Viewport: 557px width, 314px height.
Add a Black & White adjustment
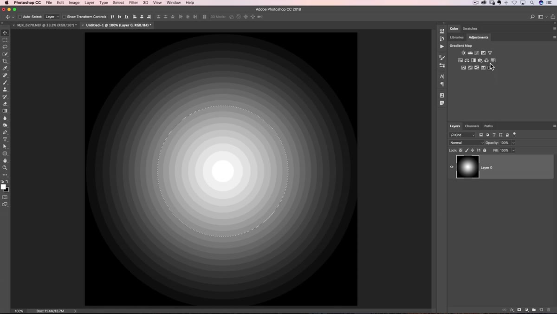click(473, 60)
